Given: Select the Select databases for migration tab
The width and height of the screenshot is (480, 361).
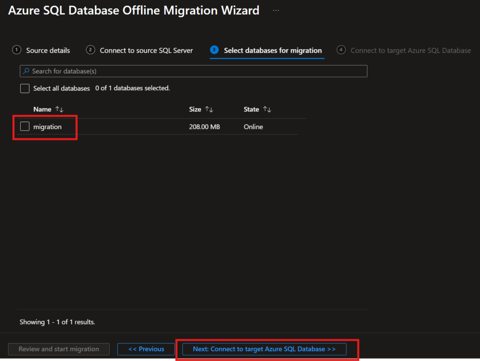Looking at the screenshot, I should (x=273, y=51).
